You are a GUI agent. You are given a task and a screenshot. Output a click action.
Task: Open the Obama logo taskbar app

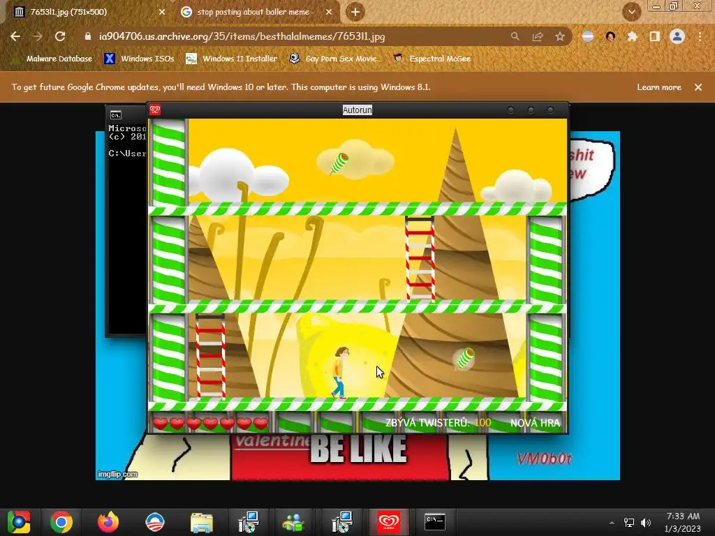(x=154, y=522)
